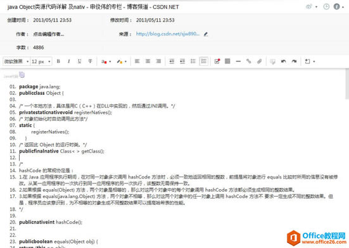
Task: Click the modified time value 2013/05/11 23:53
Action: [155, 20]
